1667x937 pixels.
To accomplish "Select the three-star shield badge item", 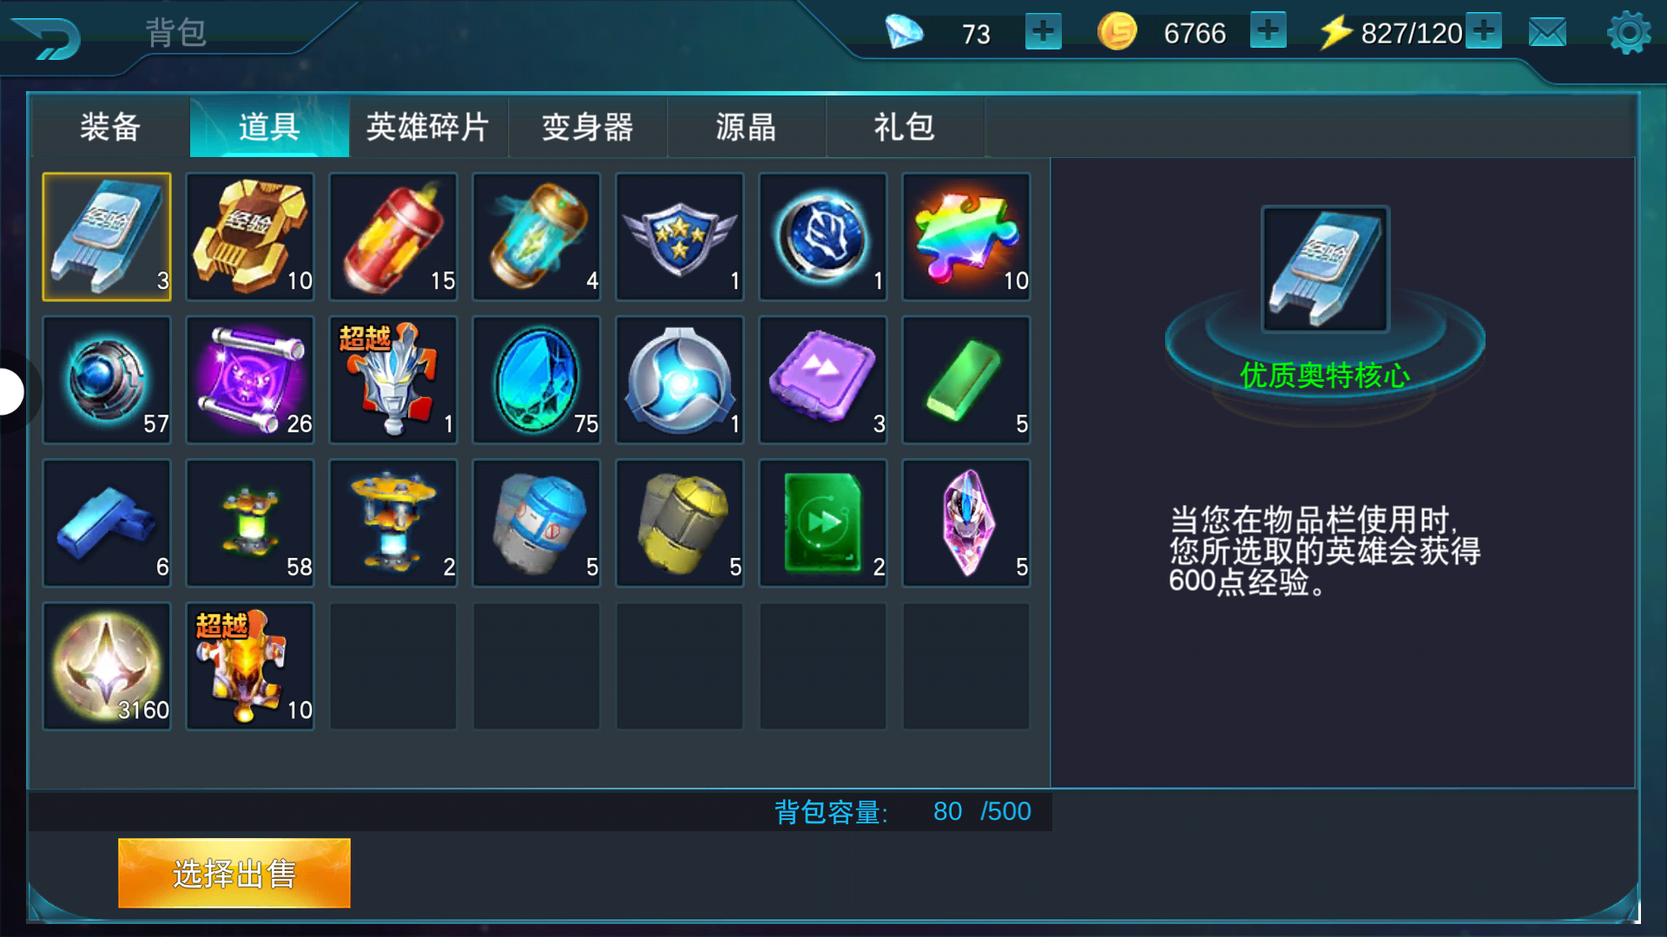I will tap(680, 237).
